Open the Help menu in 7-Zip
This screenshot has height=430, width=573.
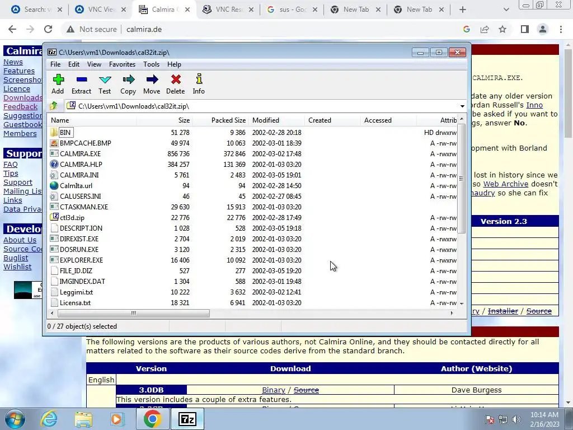[x=175, y=64]
